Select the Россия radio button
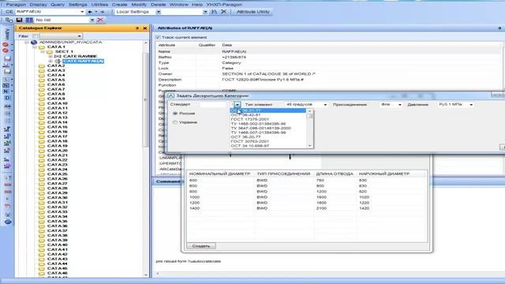The height and width of the screenshot is (284, 505). coord(175,114)
